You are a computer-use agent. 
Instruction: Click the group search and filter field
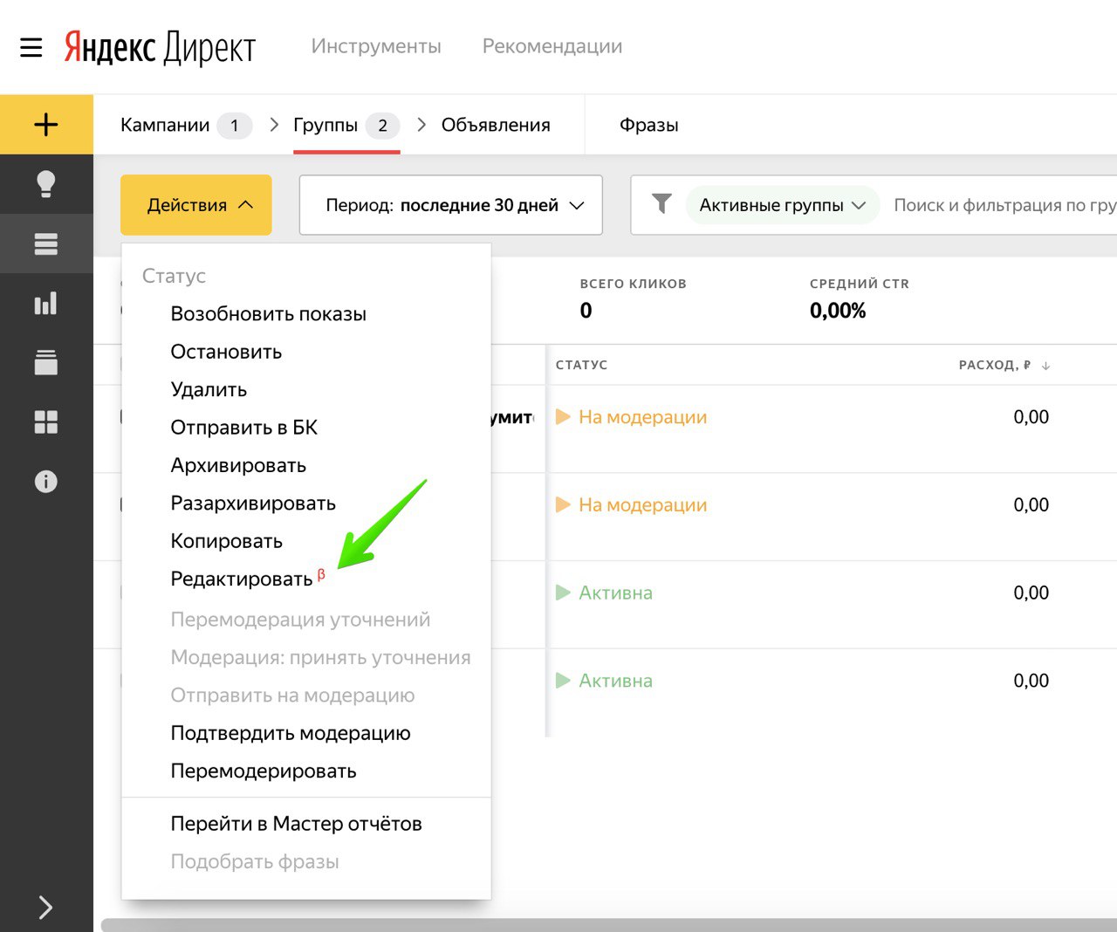[x=1004, y=205]
